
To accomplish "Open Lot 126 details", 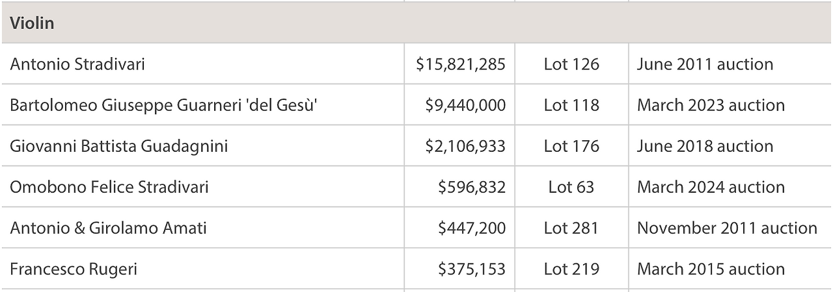I will coord(571,64).
